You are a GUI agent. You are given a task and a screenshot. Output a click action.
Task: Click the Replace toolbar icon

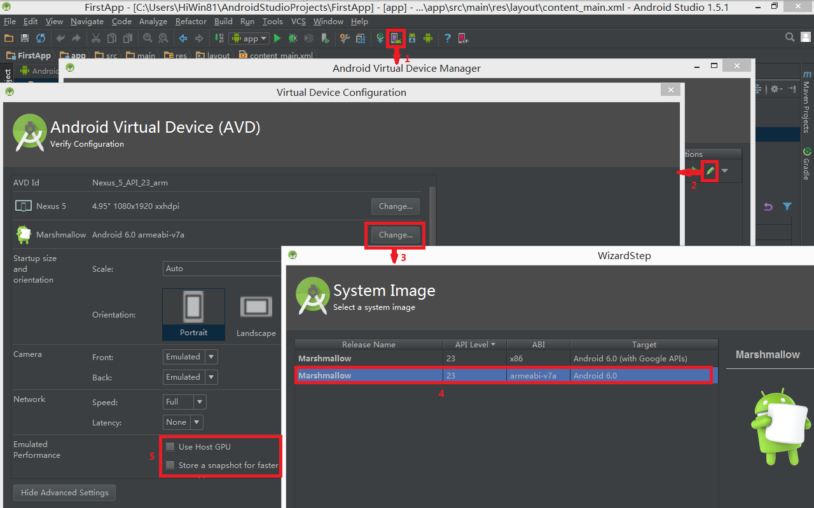point(163,39)
